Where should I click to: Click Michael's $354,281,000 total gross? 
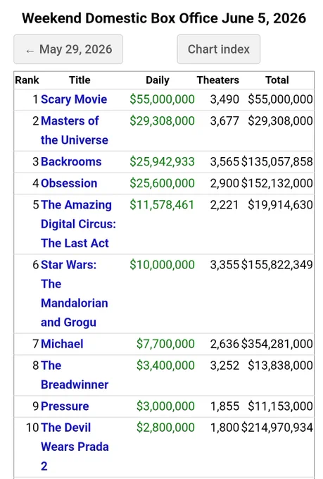(x=277, y=344)
